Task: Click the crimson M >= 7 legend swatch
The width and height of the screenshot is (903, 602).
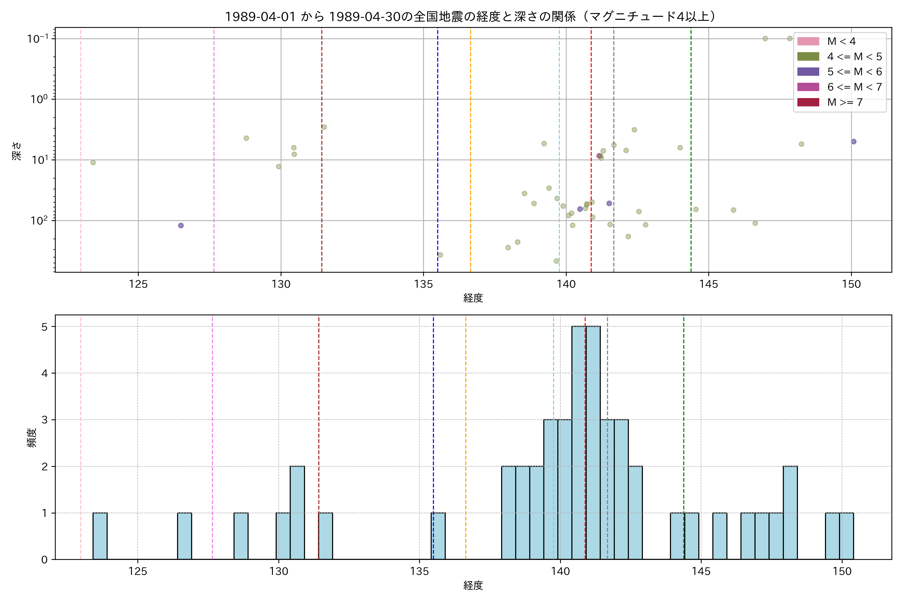Action: click(x=808, y=102)
